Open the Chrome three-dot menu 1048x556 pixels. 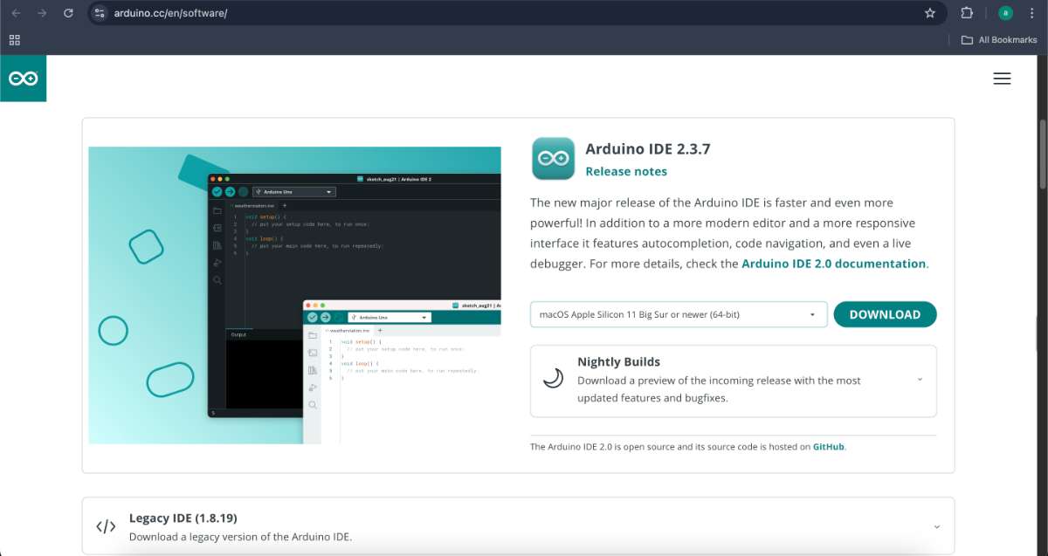pyautogui.click(x=1031, y=13)
